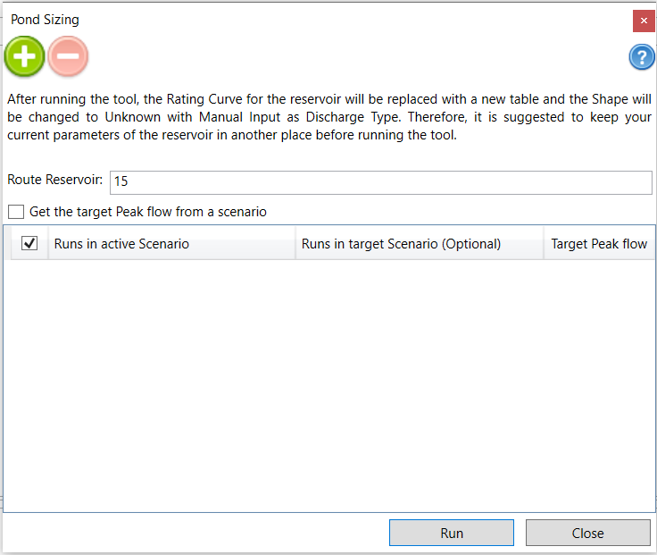Sort by Runs in active Scenario column
This screenshot has height=555, width=657.
pyautogui.click(x=170, y=243)
